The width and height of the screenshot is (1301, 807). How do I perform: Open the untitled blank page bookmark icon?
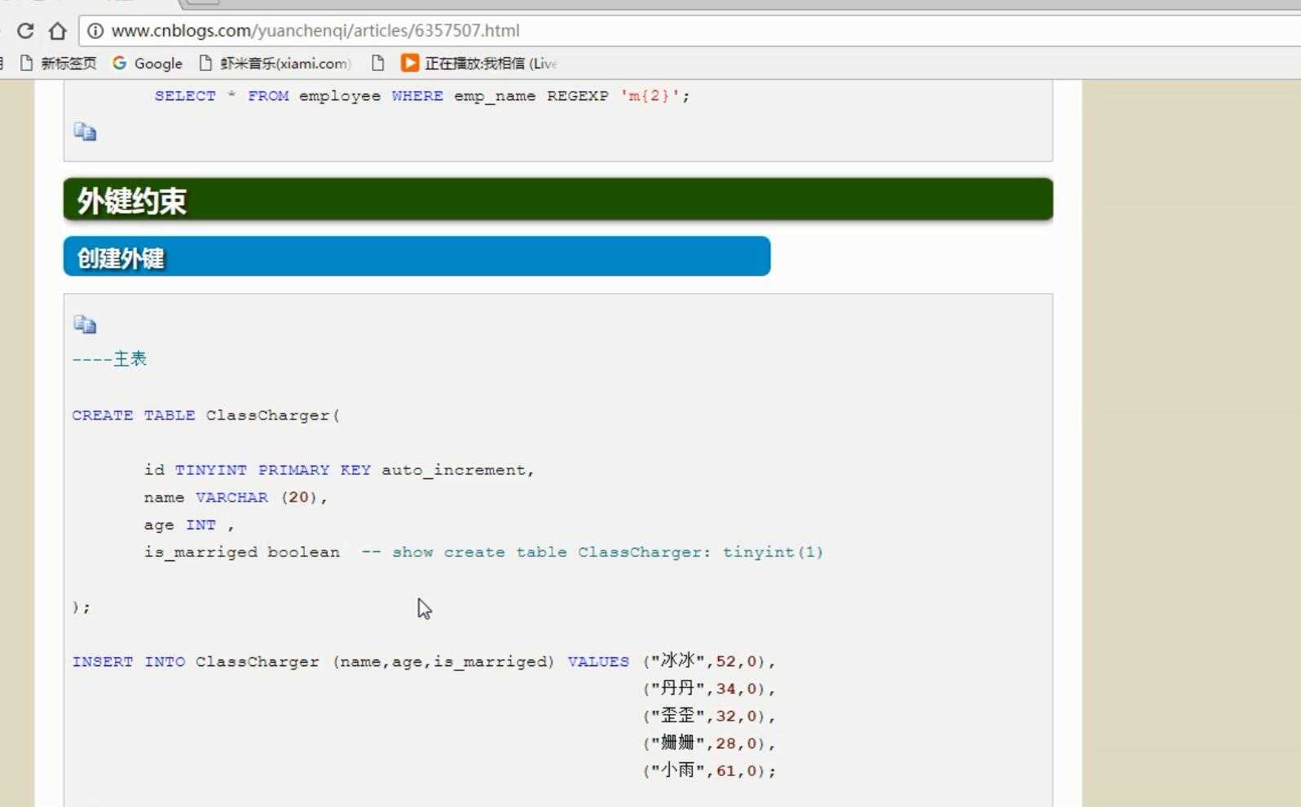377,64
